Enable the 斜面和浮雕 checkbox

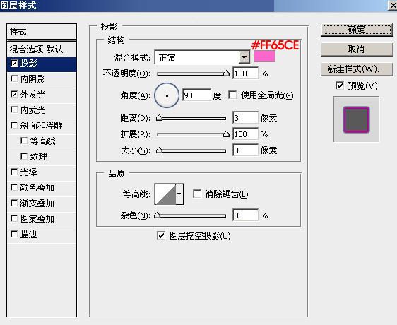point(14,125)
